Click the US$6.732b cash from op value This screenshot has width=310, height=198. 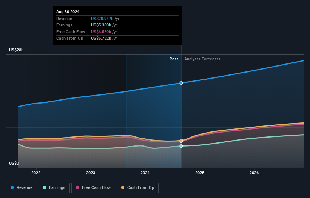(x=101, y=39)
